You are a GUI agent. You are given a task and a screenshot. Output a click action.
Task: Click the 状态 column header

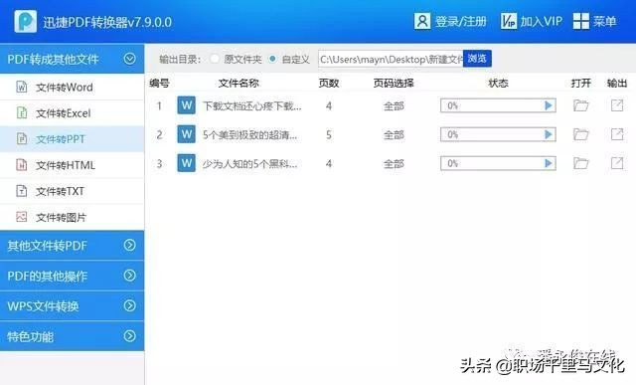[498, 83]
